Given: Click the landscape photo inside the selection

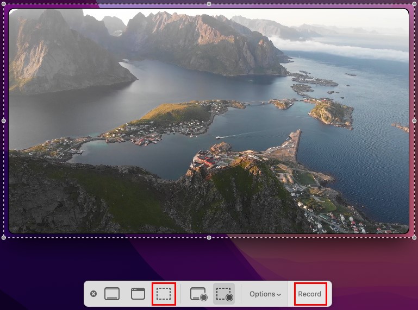Looking at the screenshot, I should pyautogui.click(x=209, y=121).
